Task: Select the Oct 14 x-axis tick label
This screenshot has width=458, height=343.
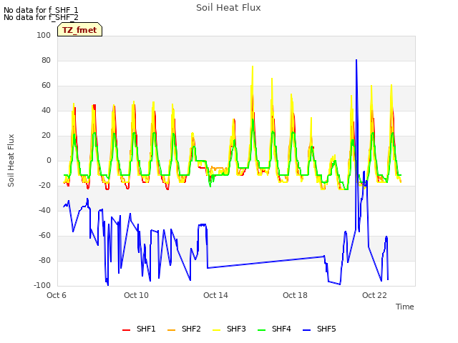Action: [215, 295]
